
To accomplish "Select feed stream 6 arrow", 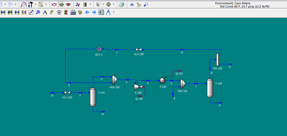I will (x=173, y=94).
